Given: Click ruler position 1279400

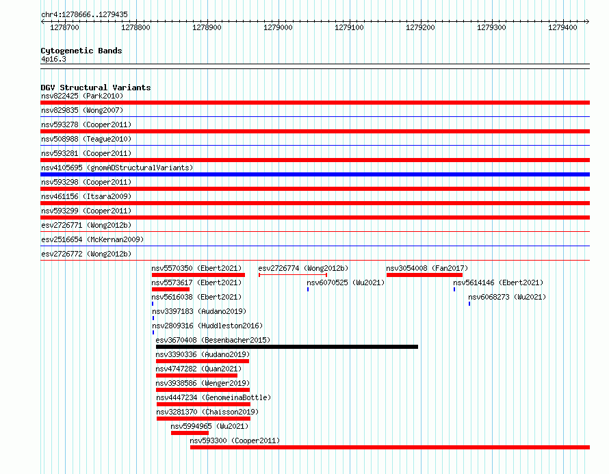Looking at the screenshot, I should point(562,27).
